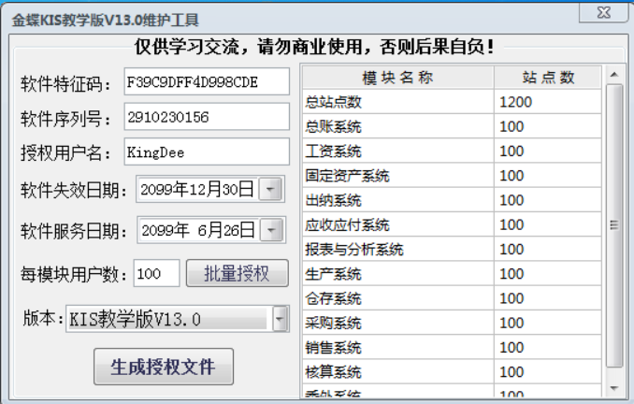This screenshot has height=404, width=634.
Task: Open the 软件失效日期 date dropdown arrow
Action: (x=270, y=189)
